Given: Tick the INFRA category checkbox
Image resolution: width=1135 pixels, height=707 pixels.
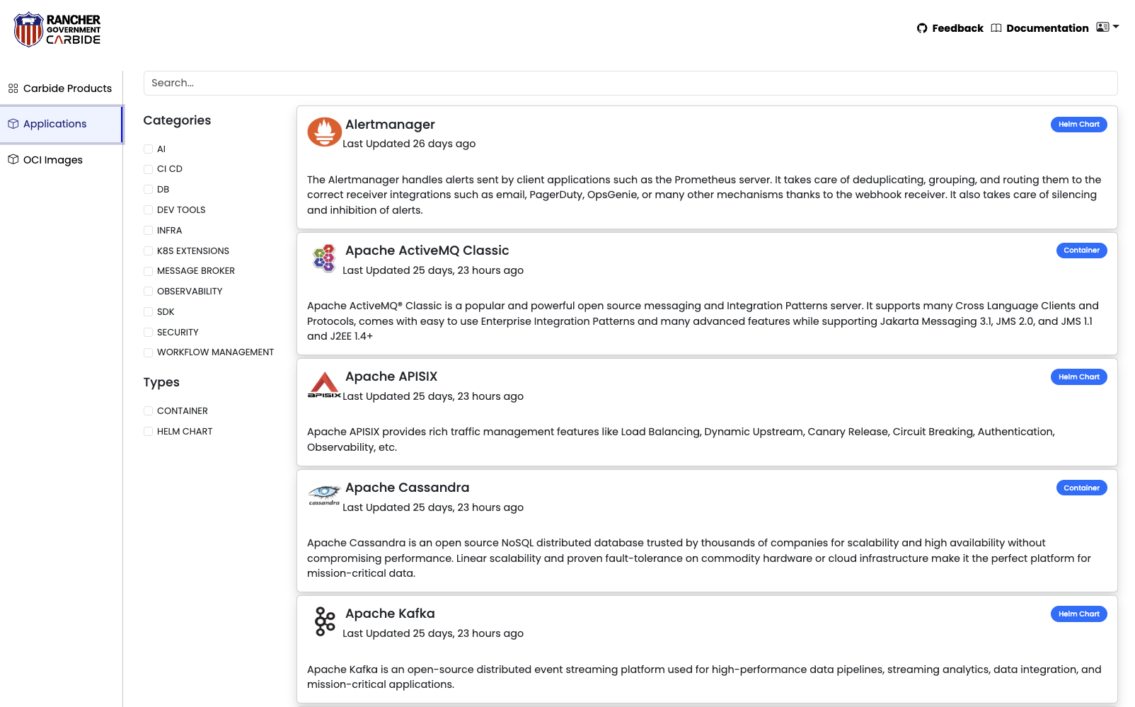Looking at the screenshot, I should [148, 231].
